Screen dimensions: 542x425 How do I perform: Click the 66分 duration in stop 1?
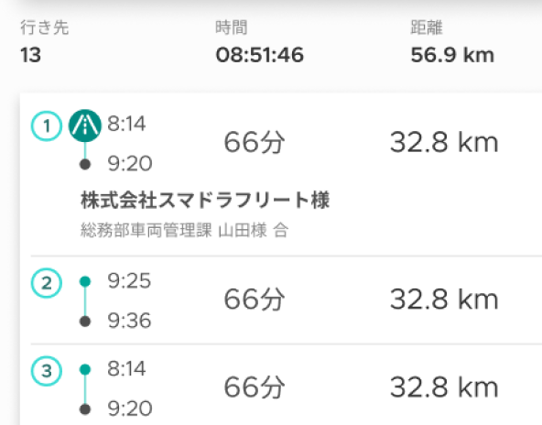coord(255,143)
